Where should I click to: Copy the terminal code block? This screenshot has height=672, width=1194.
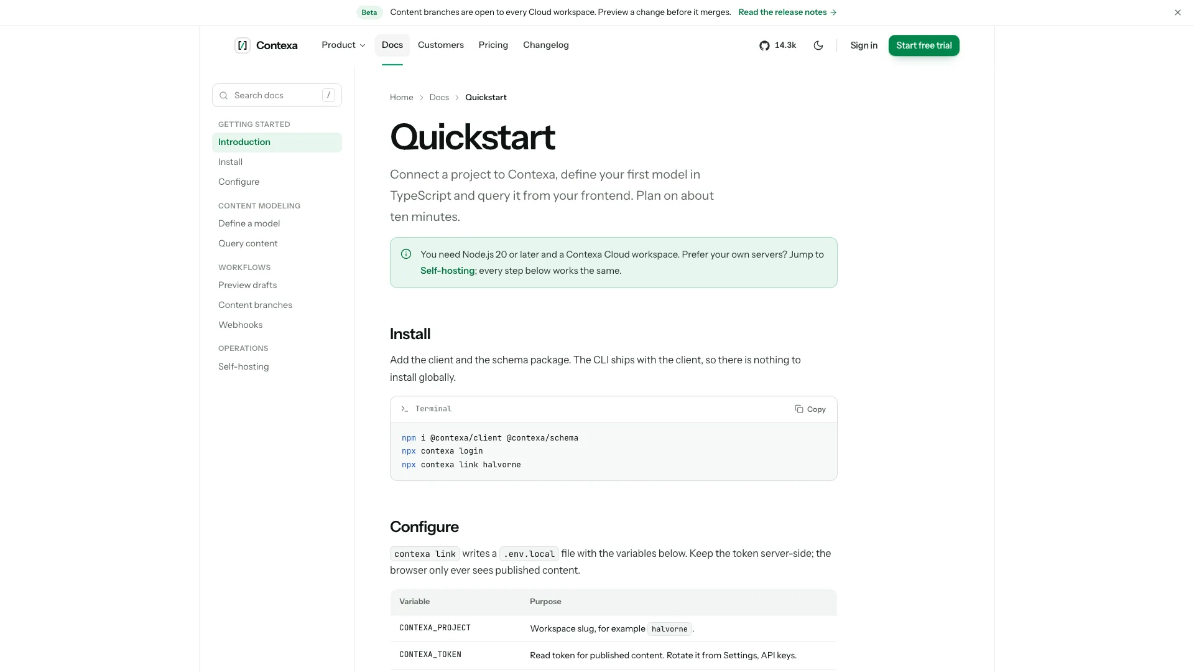(x=810, y=409)
